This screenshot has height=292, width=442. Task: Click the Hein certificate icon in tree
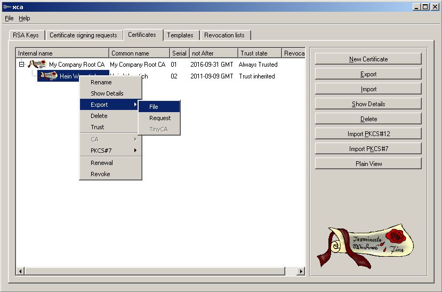click(x=49, y=76)
